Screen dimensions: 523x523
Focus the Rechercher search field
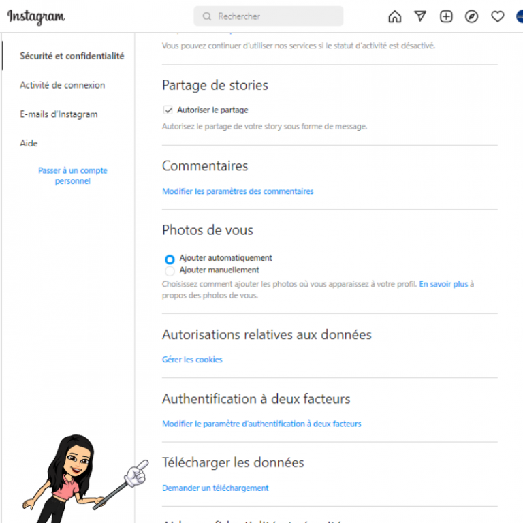pos(268,16)
